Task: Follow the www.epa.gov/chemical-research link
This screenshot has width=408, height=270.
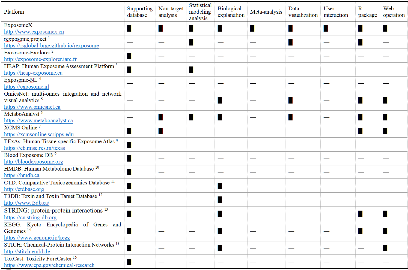Action: click(x=49, y=265)
